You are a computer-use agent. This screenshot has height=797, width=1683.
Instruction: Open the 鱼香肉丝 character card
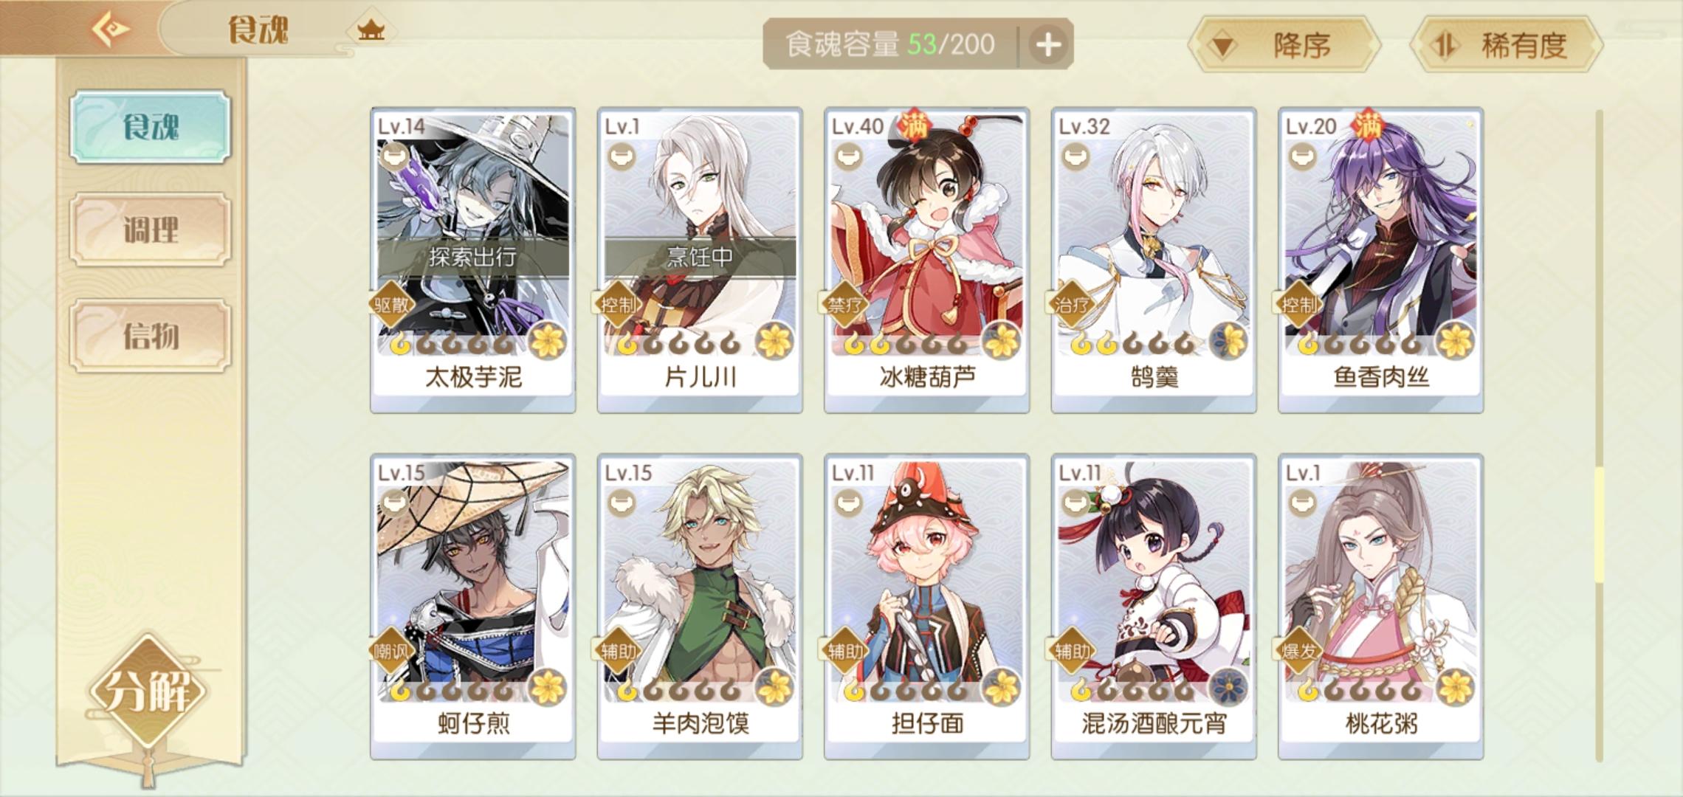[1380, 260]
